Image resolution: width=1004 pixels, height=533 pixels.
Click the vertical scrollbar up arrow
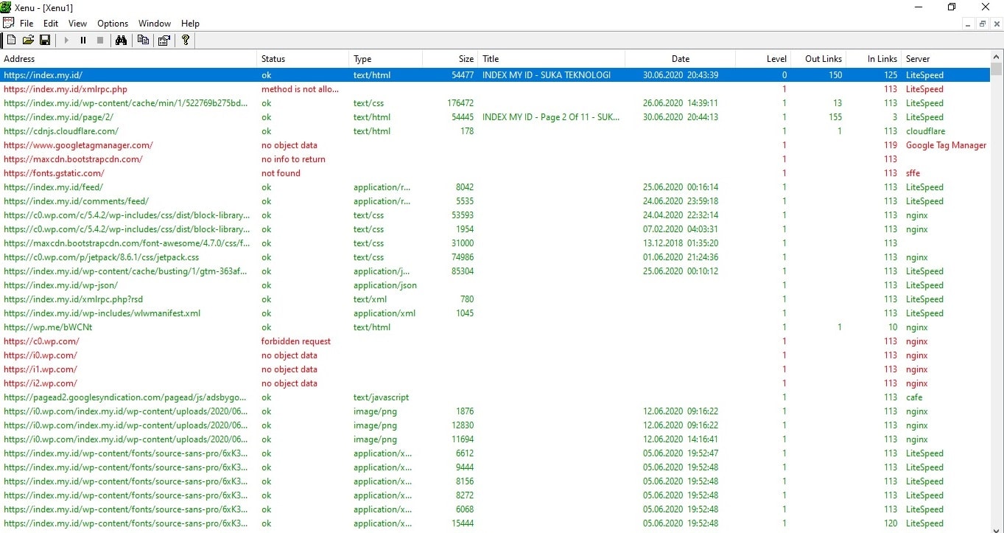(997, 56)
